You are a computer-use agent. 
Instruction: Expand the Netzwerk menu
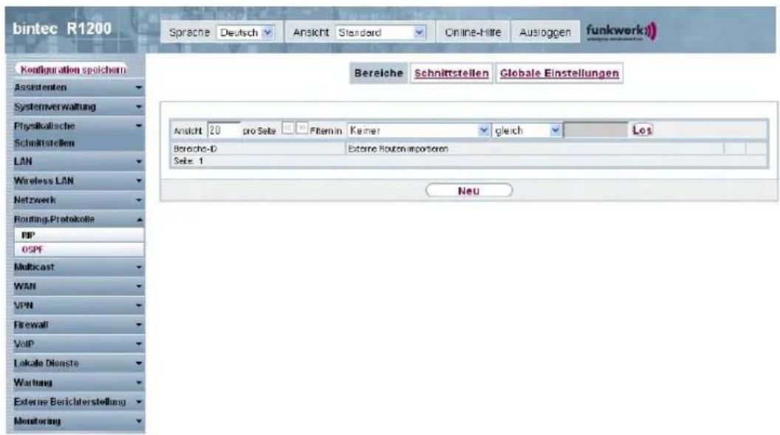coord(78,200)
